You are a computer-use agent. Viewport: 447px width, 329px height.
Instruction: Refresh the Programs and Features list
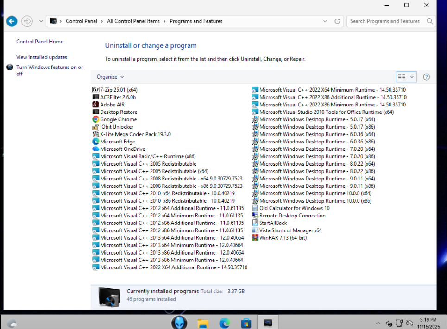[337, 21]
